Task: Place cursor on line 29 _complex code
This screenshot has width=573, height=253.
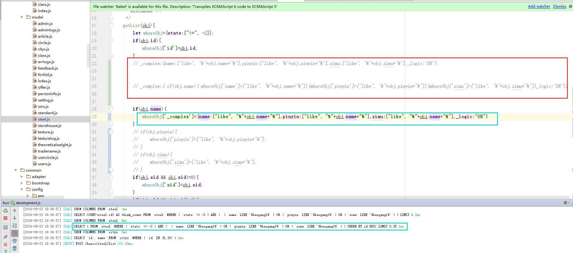Action: (315, 117)
